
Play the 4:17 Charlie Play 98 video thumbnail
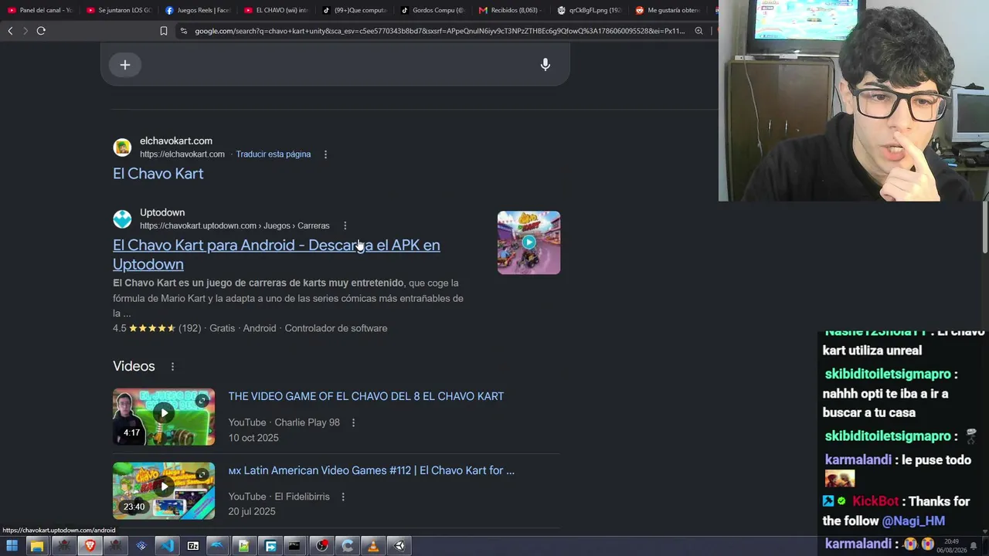164,417
